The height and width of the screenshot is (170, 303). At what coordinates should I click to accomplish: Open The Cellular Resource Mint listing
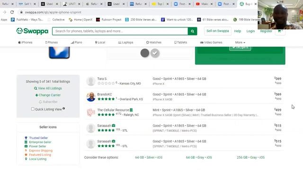pyautogui.click(x=184, y=112)
